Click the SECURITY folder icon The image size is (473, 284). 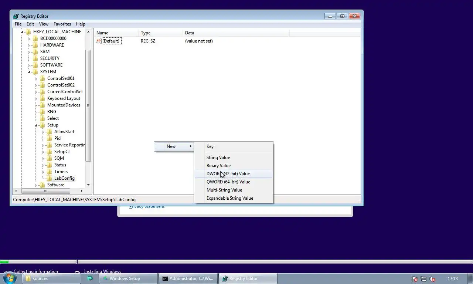(x=35, y=58)
